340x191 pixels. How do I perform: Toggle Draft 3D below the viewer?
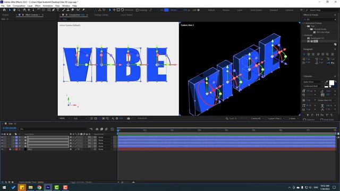231,118
